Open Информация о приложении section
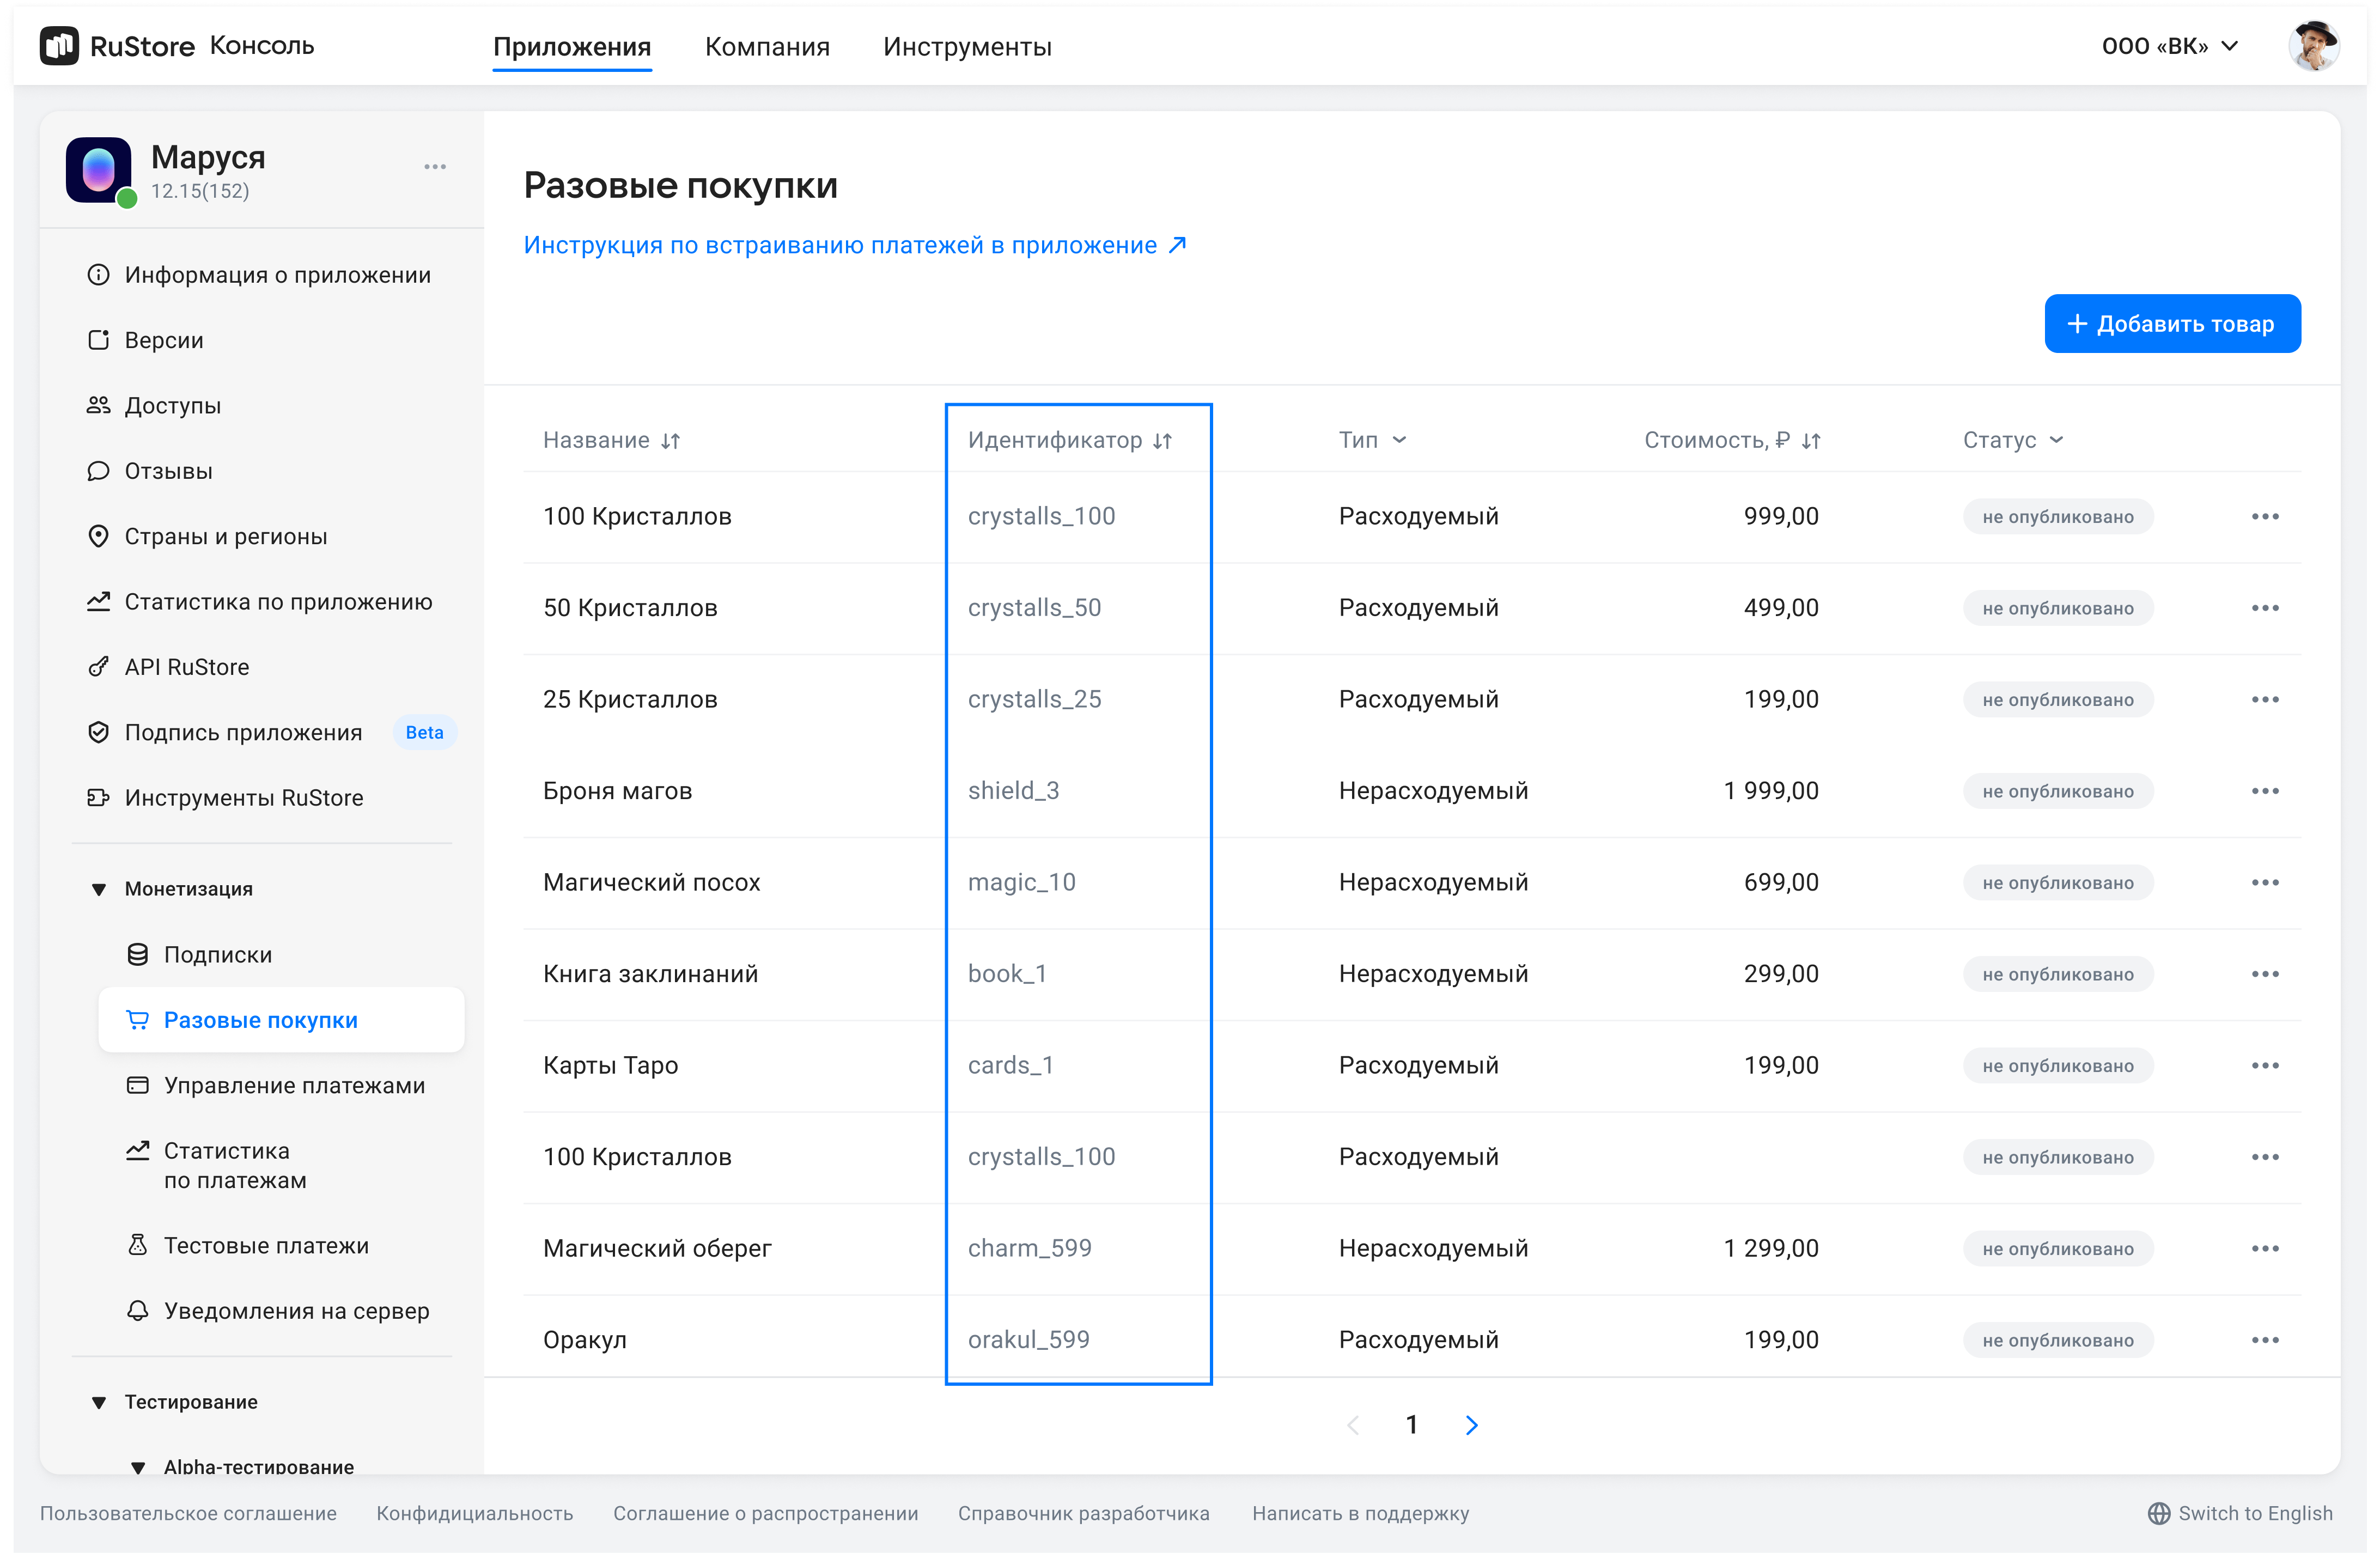Image resolution: width=2380 pixels, height=1553 pixels. 277,275
